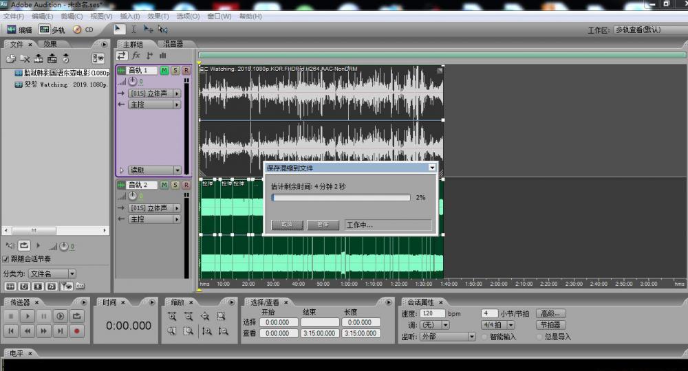Click 节拍器 metronome button
This screenshot has width=688, height=371.
pos(550,325)
